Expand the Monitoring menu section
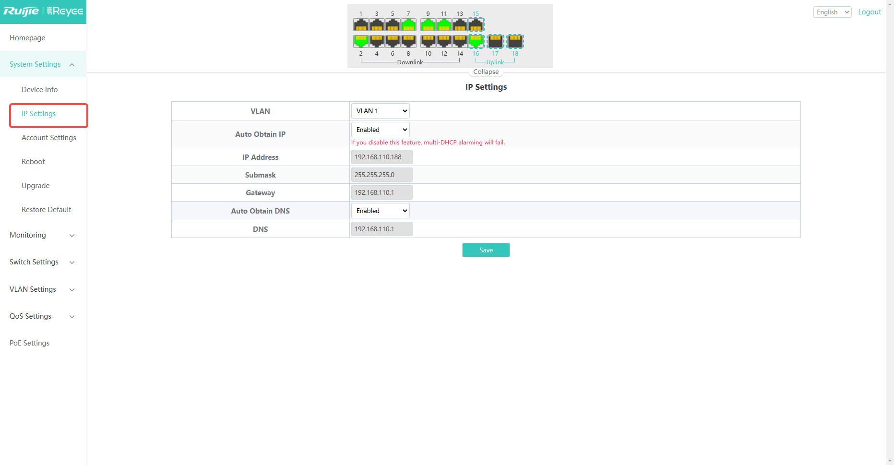Image resolution: width=894 pixels, height=465 pixels. pyautogui.click(x=42, y=235)
